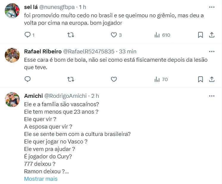Retweet Rafael Ribeiro's post
Image resolution: width=222 pixels, height=184 pixels.
coord(71,79)
